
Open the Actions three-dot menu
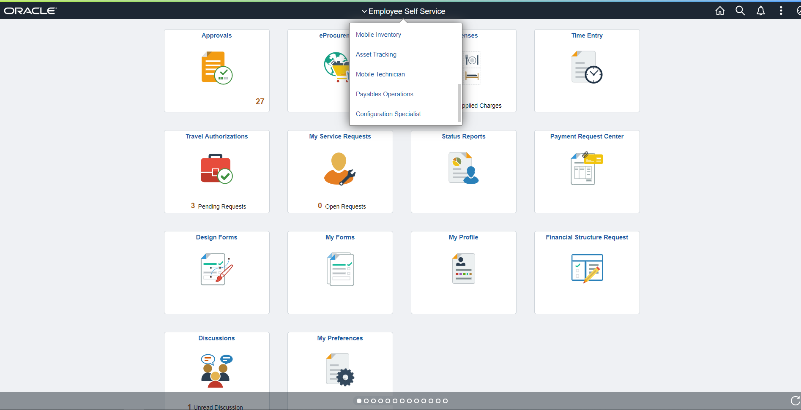781,11
